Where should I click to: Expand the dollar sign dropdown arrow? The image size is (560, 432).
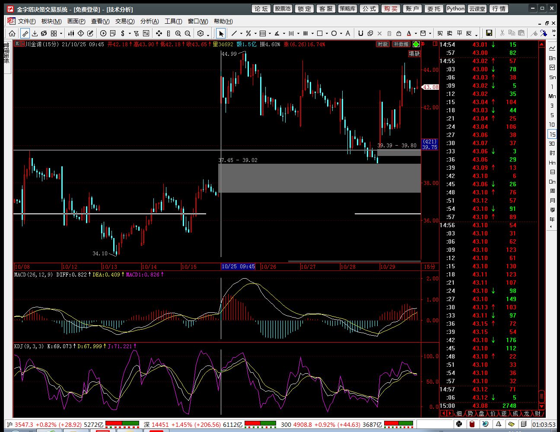pyautogui.click(x=130, y=33)
